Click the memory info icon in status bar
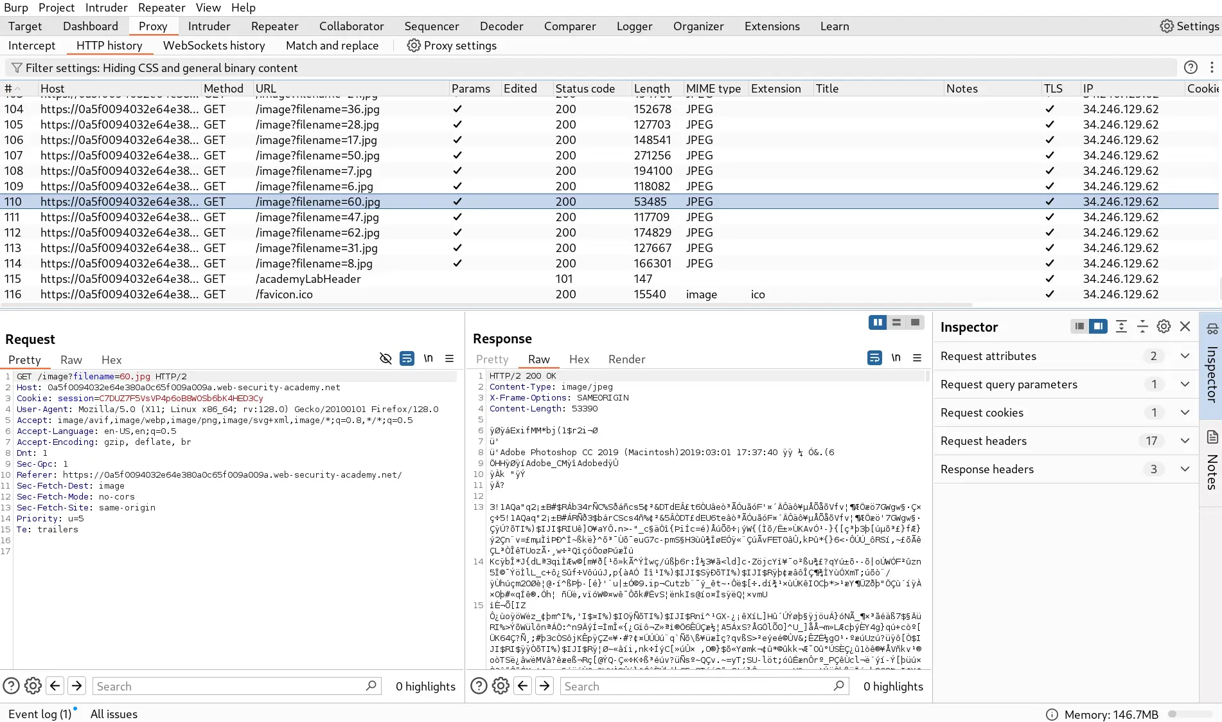This screenshot has width=1222, height=722. (x=1052, y=714)
